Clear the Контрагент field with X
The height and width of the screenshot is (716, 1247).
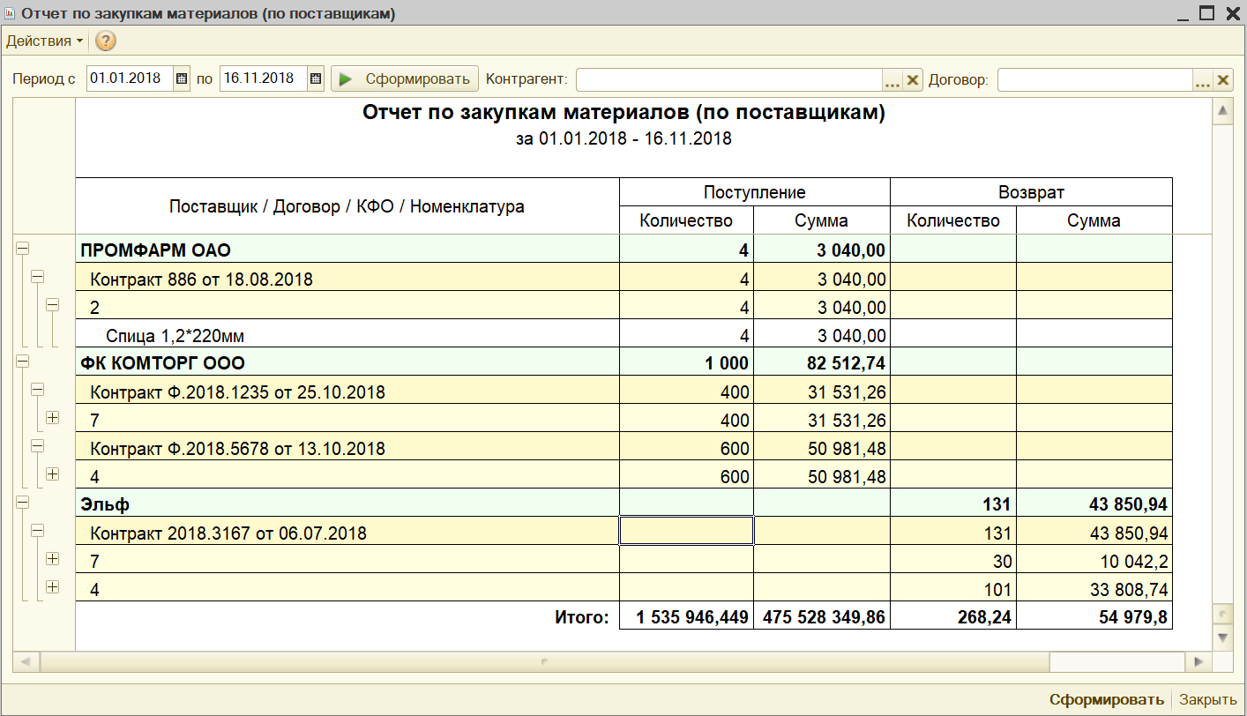coord(913,79)
